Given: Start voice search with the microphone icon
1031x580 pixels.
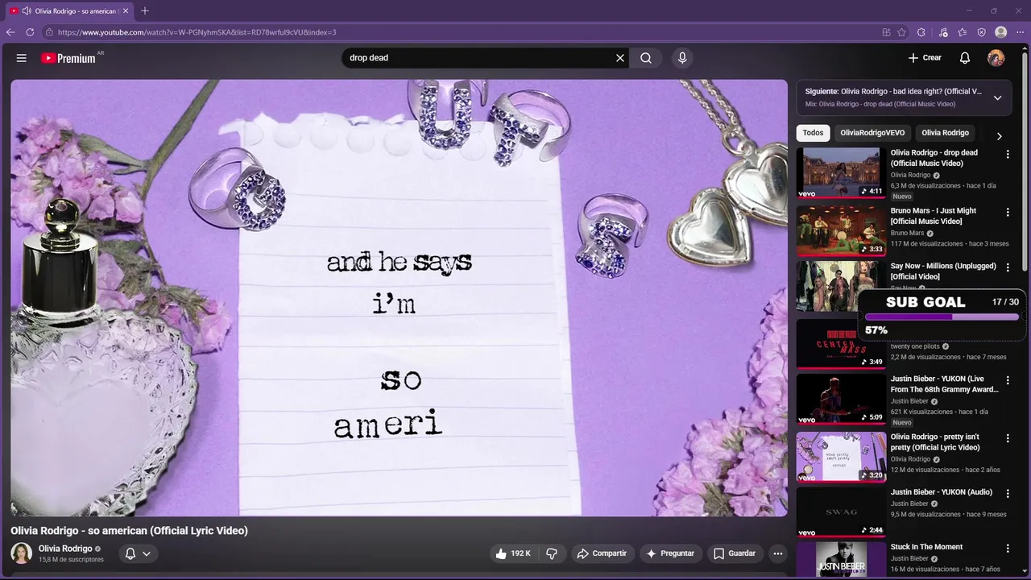Looking at the screenshot, I should coord(682,58).
